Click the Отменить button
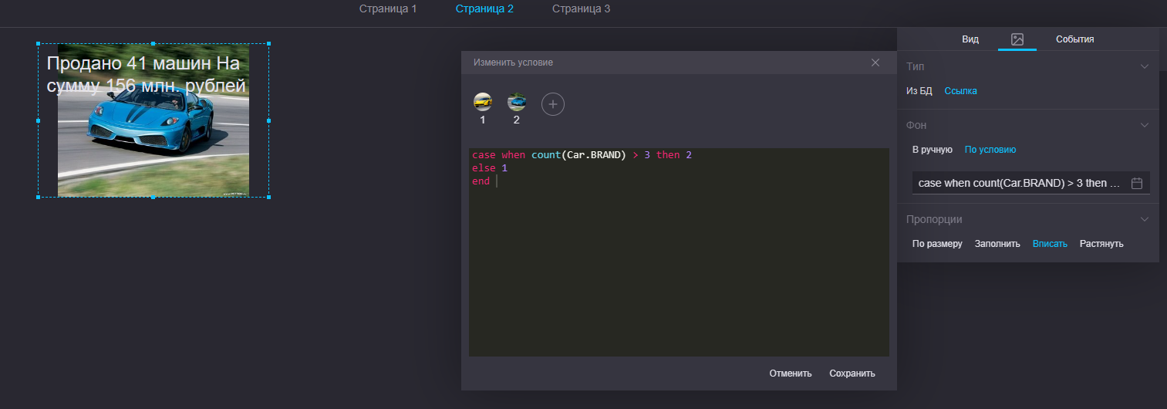This screenshot has height=409, width=1167. 790,374
